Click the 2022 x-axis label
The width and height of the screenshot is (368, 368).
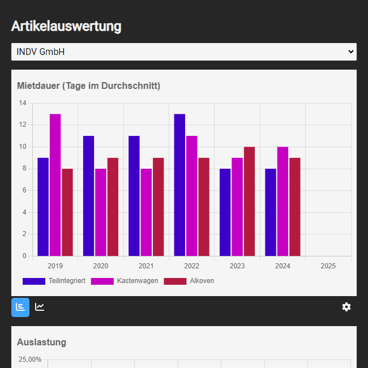[x=191, y=266]
